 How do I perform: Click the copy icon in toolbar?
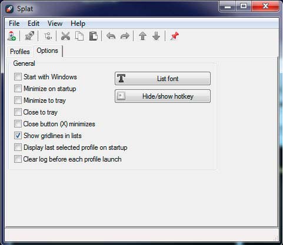pos(79,36)
